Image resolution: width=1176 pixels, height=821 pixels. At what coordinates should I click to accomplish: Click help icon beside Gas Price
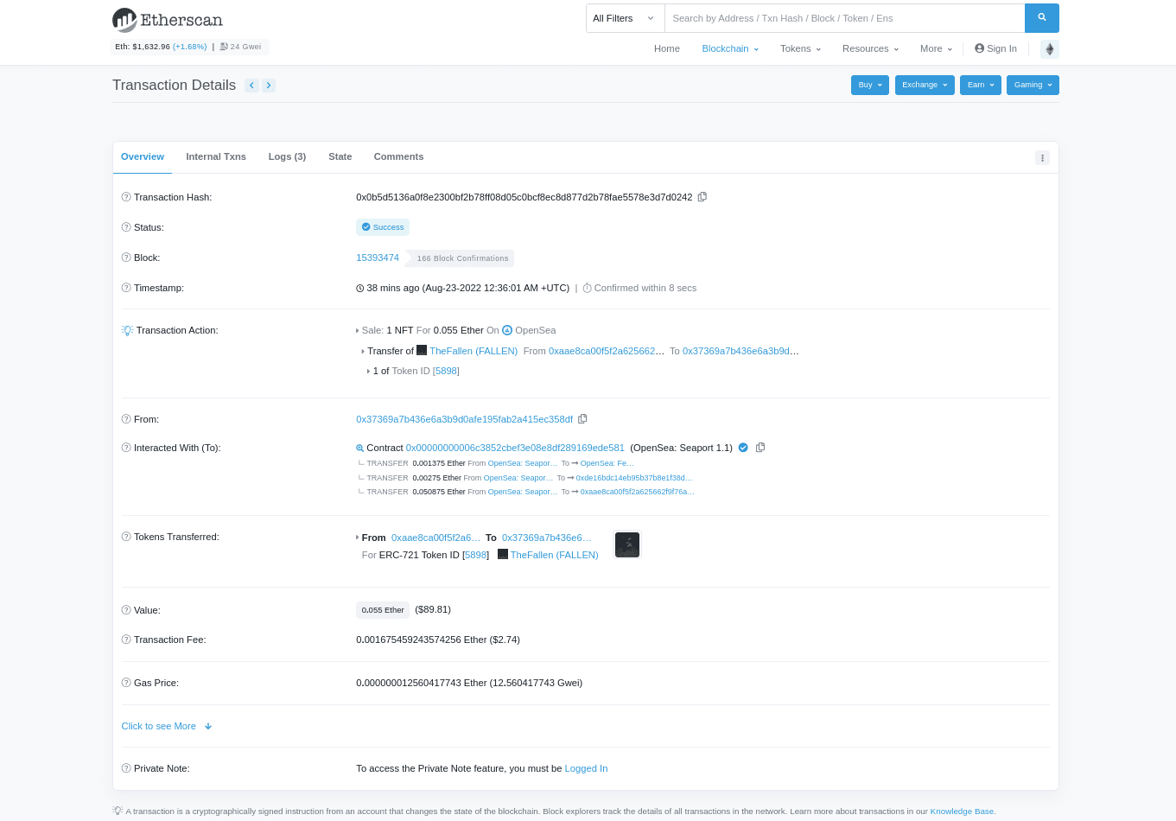click(x=126, y=683)
